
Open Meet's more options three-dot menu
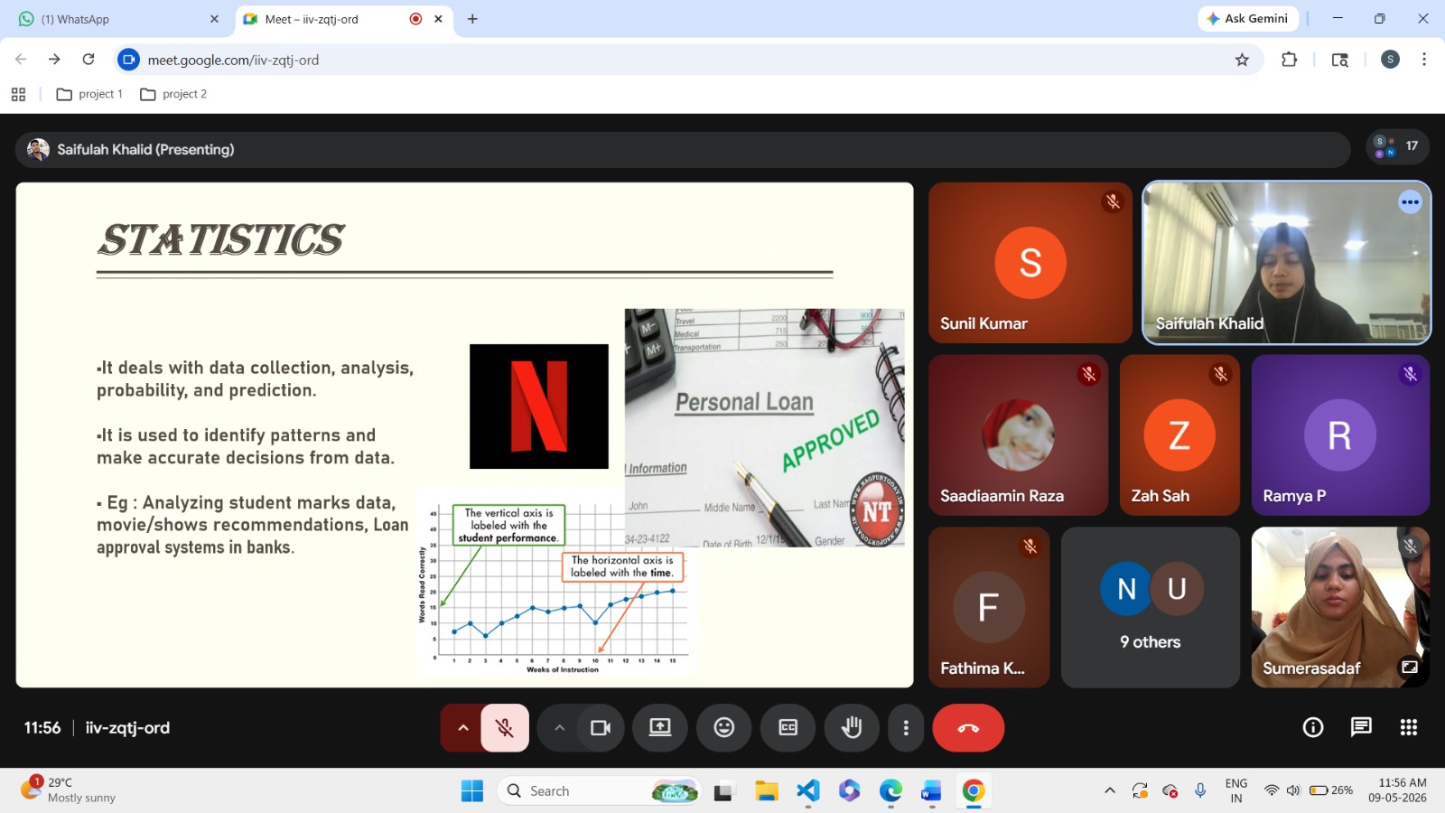[906, 728]
